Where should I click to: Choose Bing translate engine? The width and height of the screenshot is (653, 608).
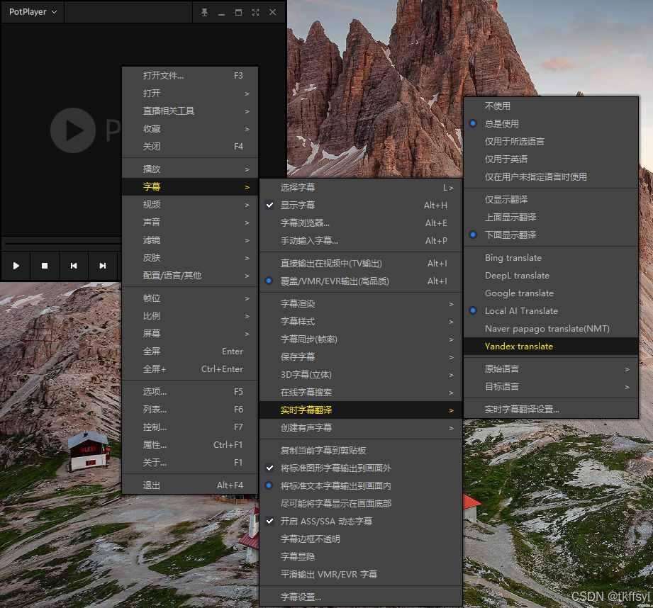pos(551,258)
